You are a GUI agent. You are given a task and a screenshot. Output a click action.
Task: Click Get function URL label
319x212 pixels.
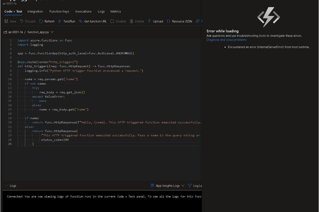(x=95, y=21)
